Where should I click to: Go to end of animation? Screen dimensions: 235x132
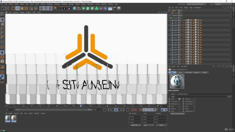pos(127,110)
